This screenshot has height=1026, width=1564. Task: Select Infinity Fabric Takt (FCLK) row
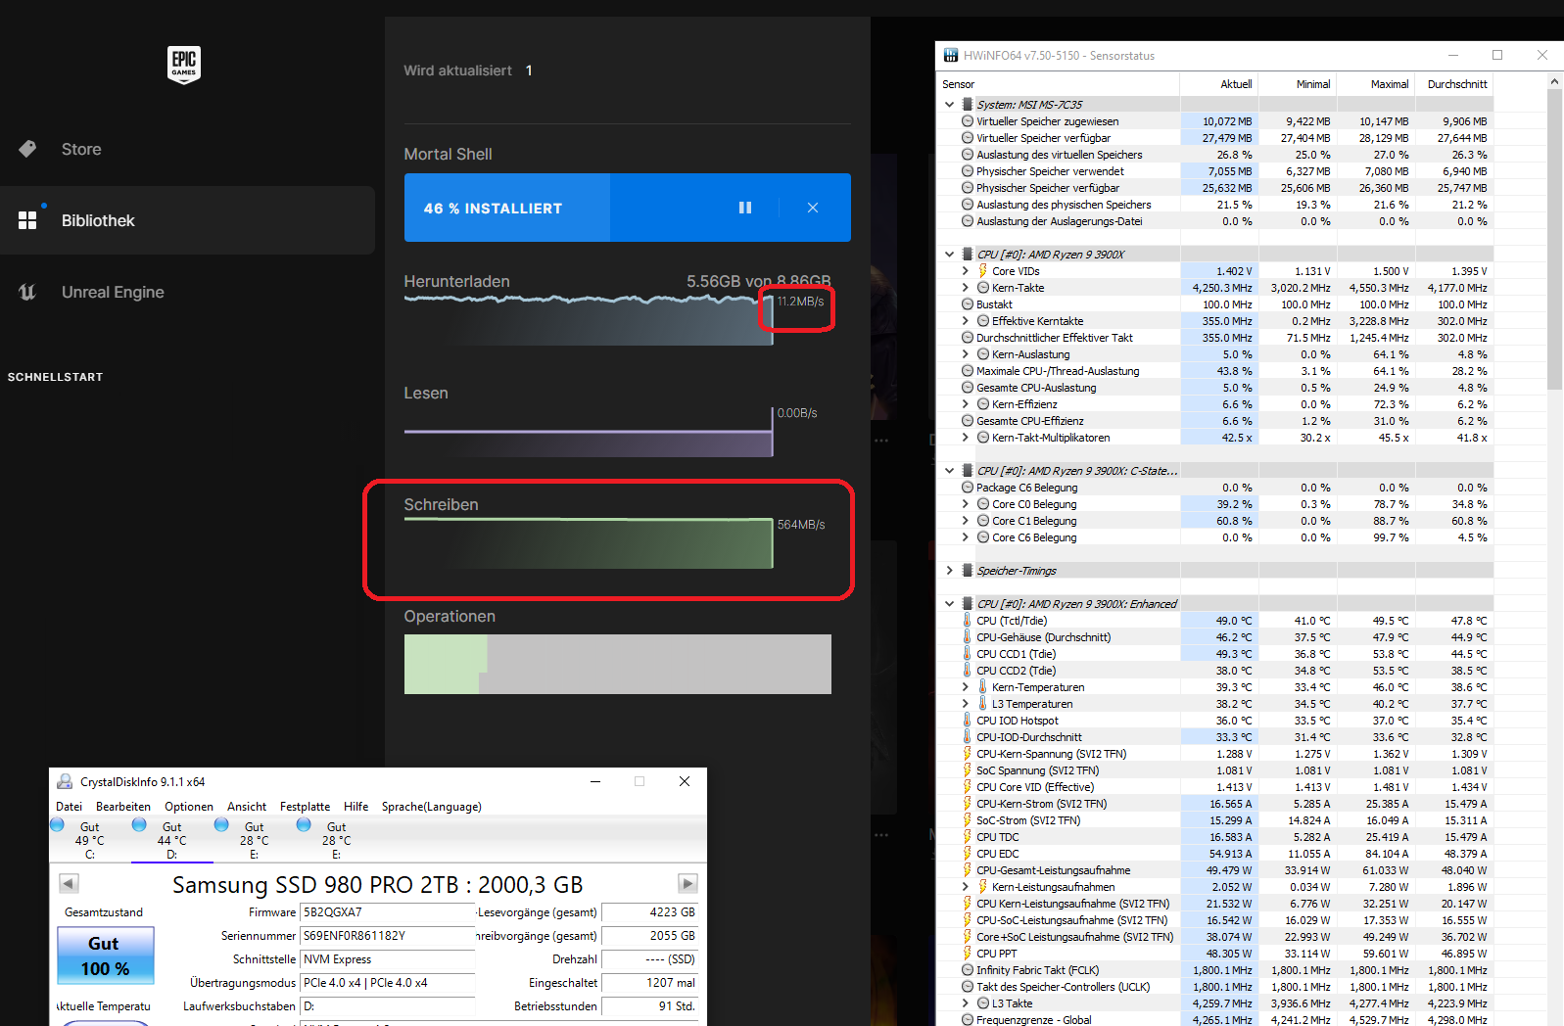pyautogui.click(x=1215, y=970)
